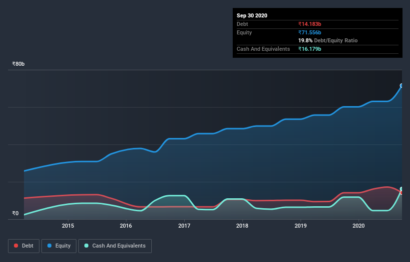Click the red Debt legend dot
This screenshot has width=410, height=262.
pos(16,246)
